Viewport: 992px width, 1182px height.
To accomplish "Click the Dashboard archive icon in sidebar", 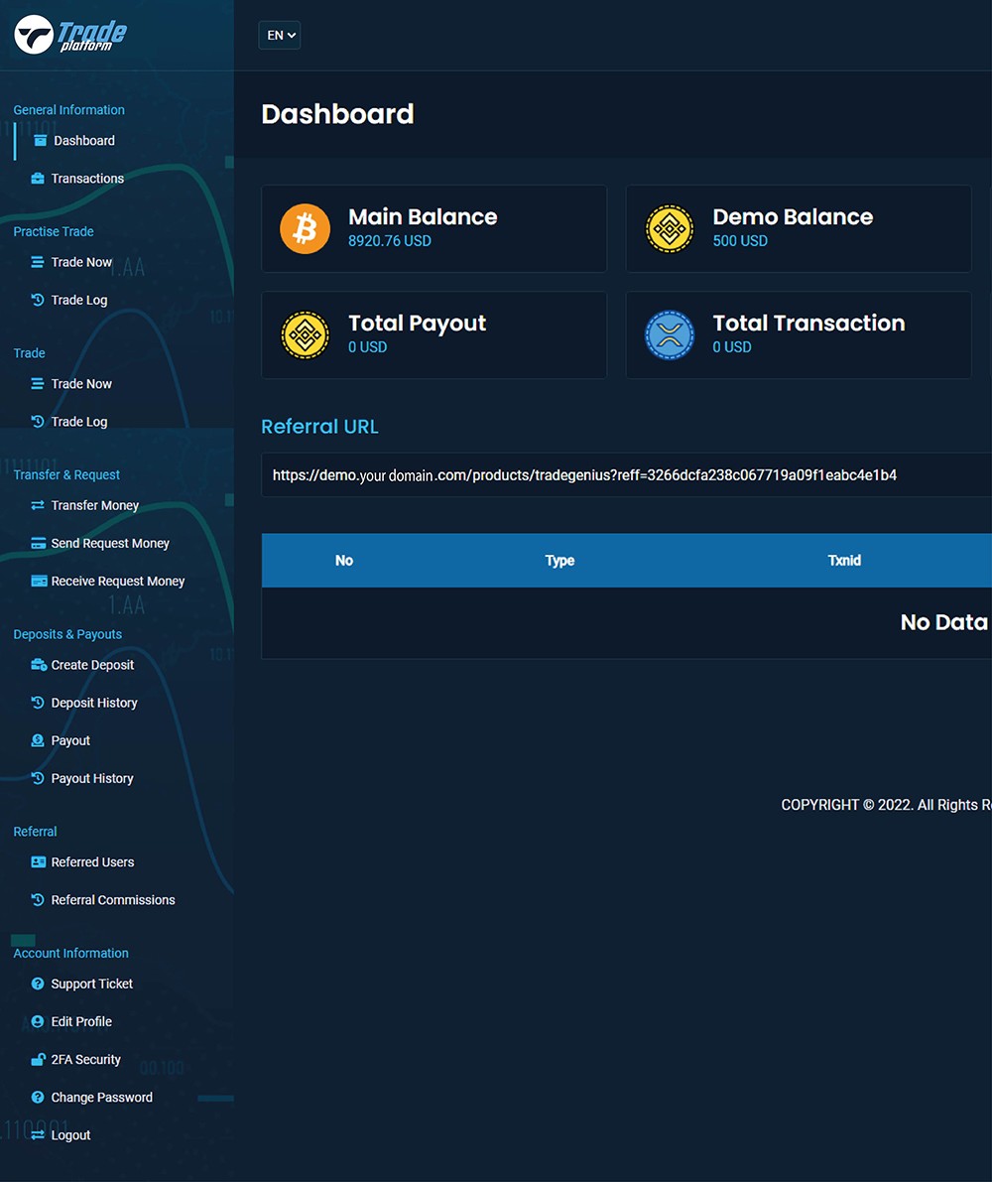I will pyautogui.click(x=41, y=141).
